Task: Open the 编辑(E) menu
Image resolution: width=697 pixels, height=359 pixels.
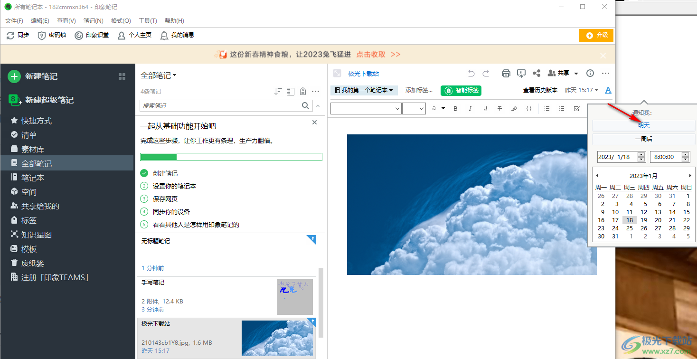Action: click(x=40, y=21)
